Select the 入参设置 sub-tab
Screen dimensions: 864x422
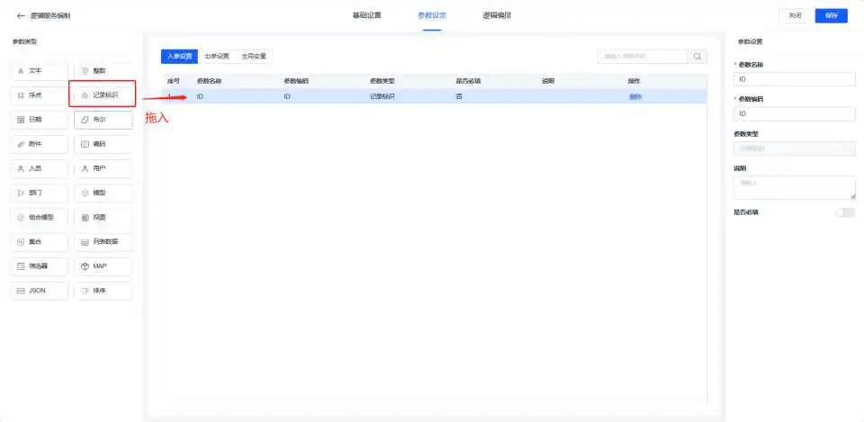coord(180,56)
